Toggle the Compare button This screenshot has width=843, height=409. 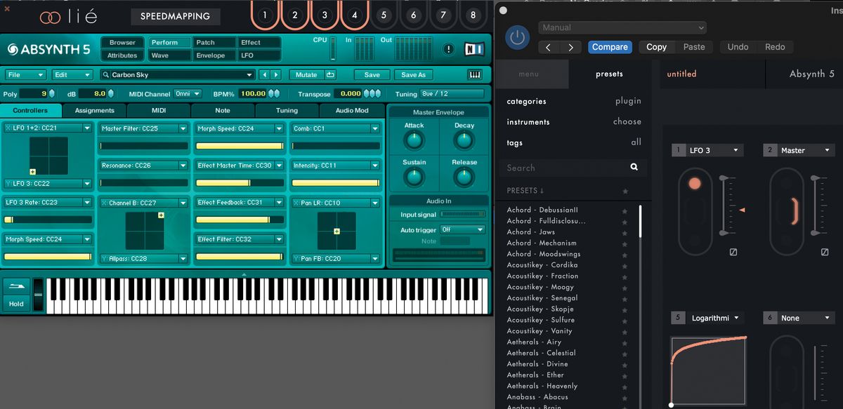(x=609, y=47)
